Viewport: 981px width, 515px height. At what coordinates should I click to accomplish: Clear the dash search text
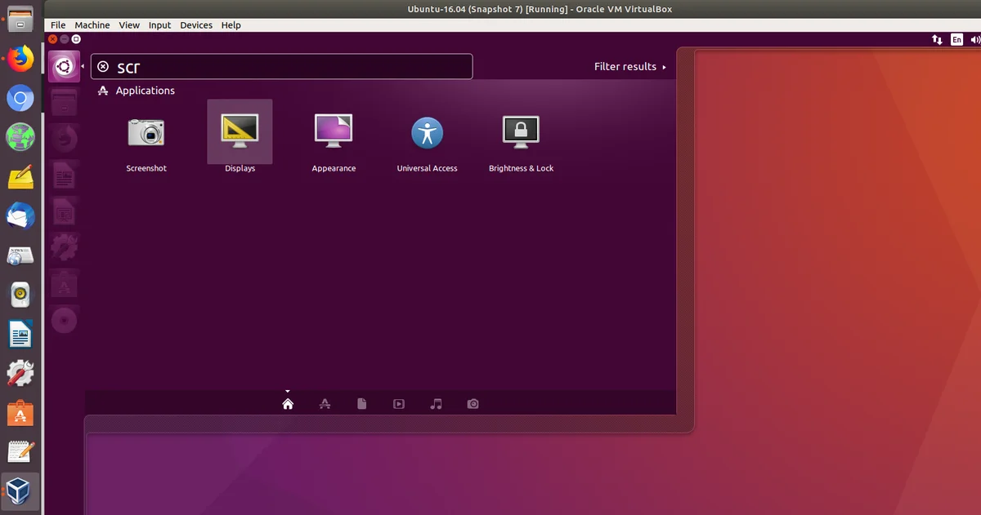tap(103, 67)
